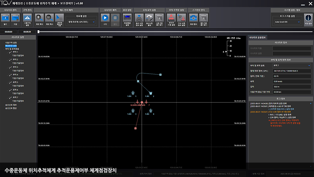Click the 침로 0.0 도 field
Image resolution: width=314 pixels, height=177 pixels.
click(292, 76)
